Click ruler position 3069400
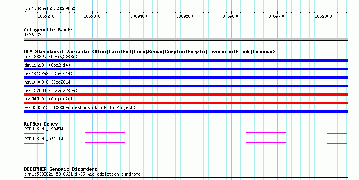The height and width of the screenshot is (180, 359). [138, 16]
